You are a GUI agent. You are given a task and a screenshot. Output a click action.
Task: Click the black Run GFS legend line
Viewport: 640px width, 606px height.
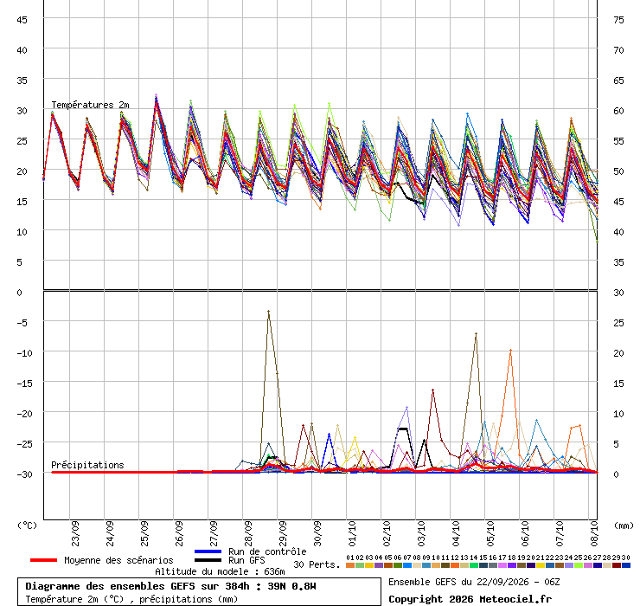click(x=208, y=560)
